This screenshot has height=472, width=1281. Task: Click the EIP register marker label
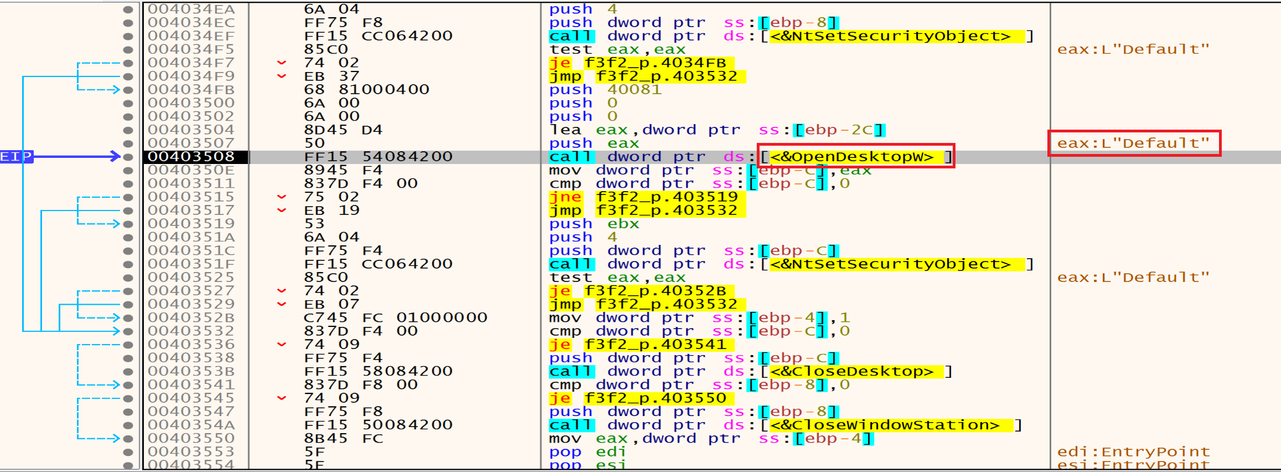[x=16, y=157]
